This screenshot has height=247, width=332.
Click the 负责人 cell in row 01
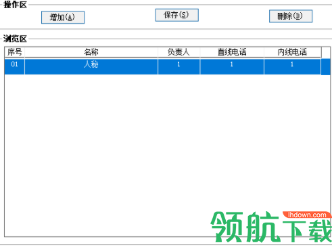point(179,66)
